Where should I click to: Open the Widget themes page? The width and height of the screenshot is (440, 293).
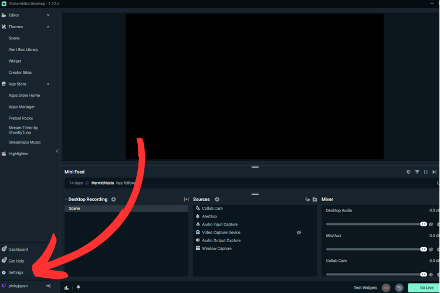(x=15, y=61)
